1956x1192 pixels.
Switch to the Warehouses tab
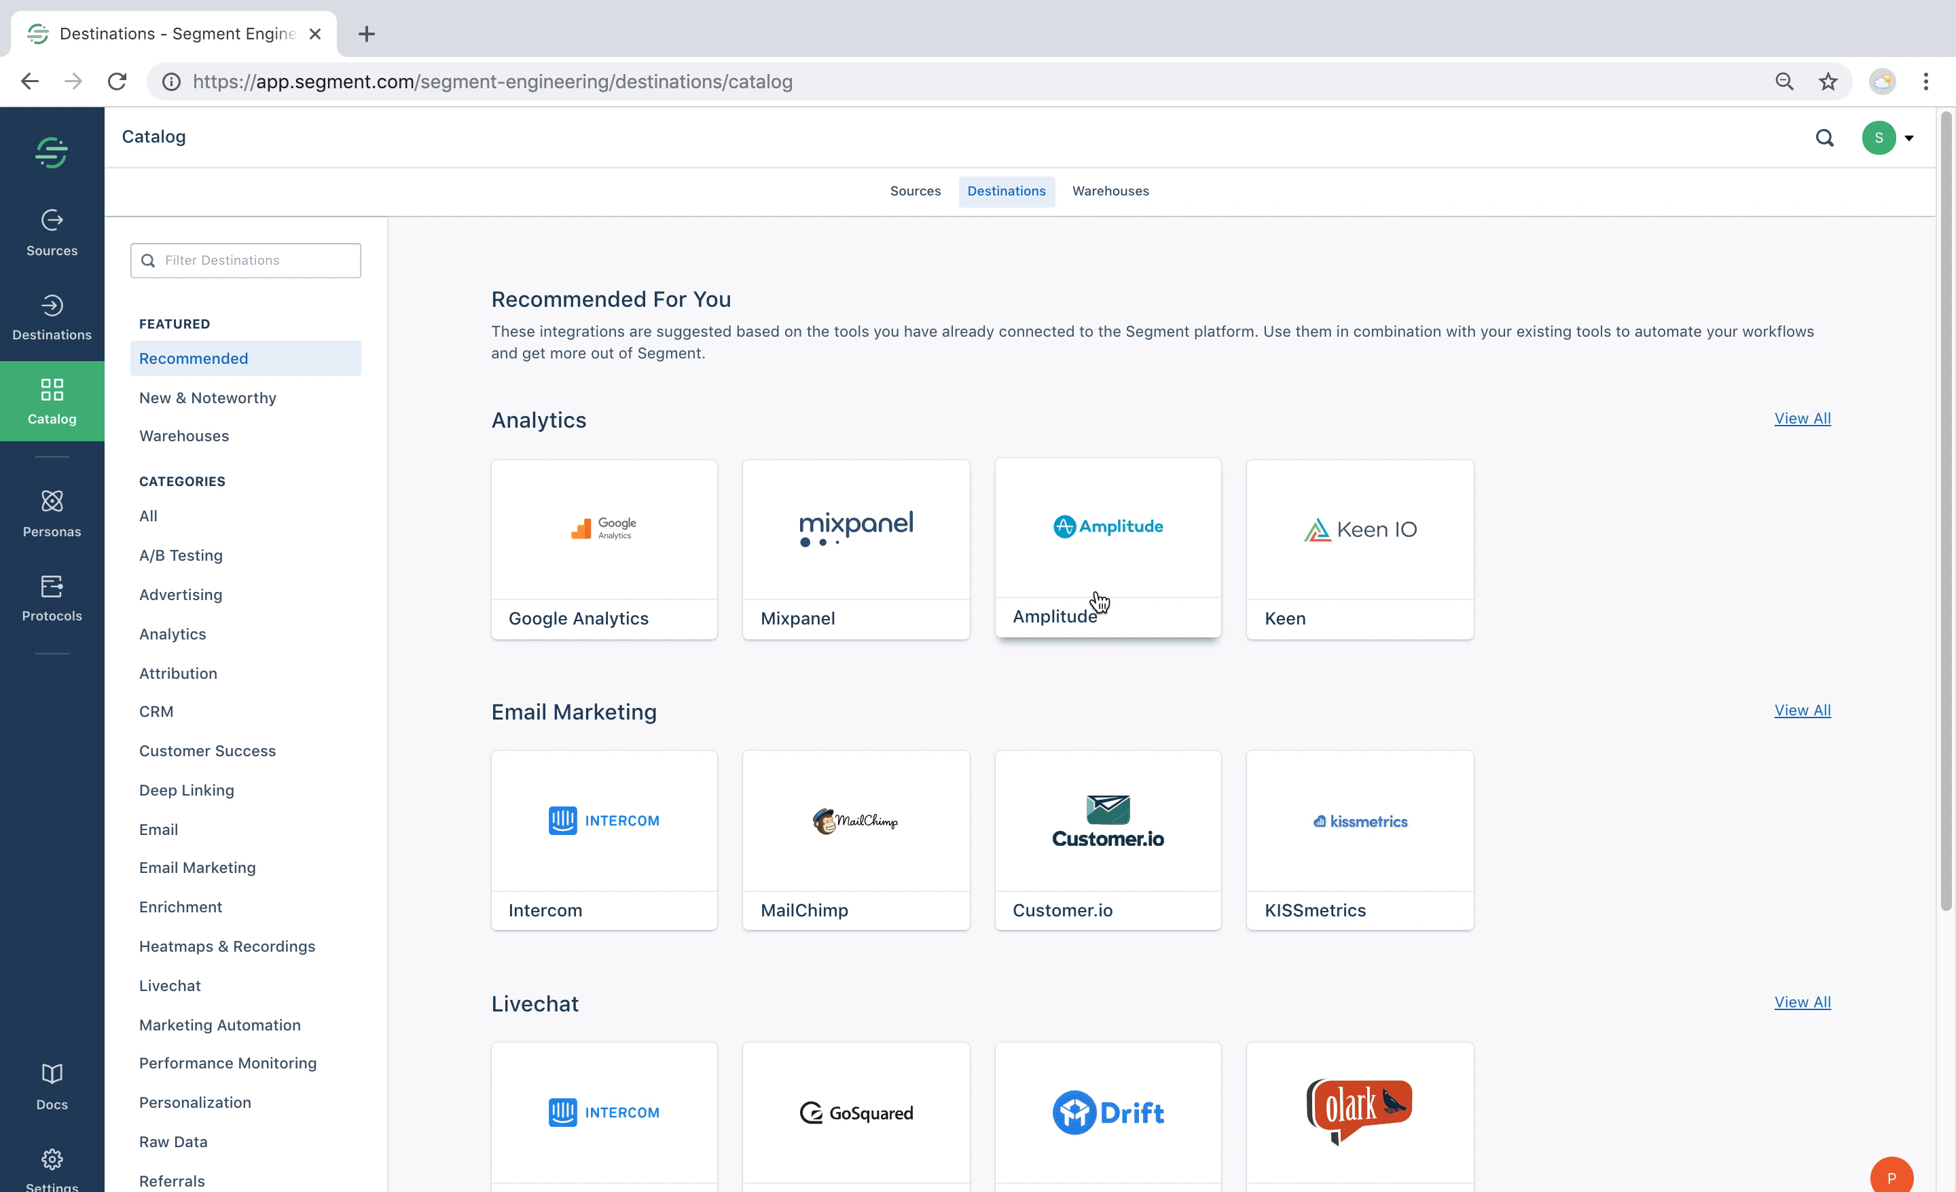coord(1110,191)
